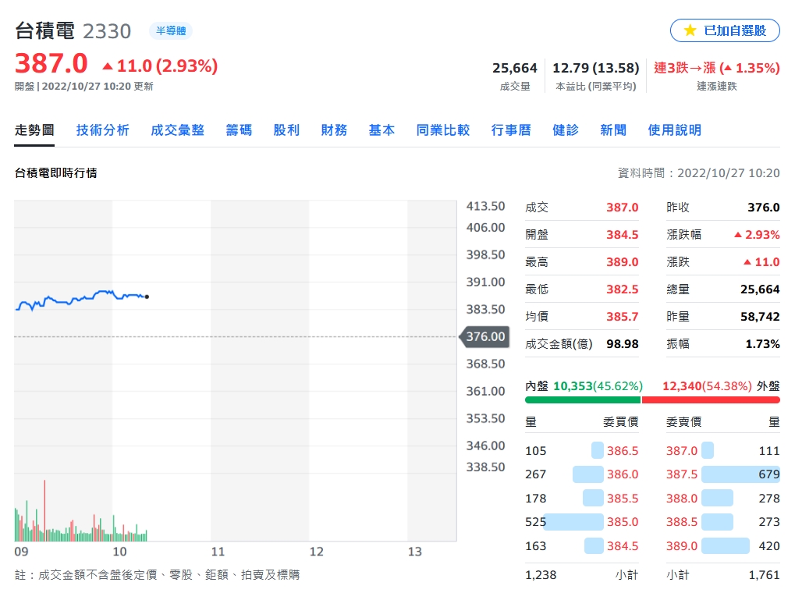Click the 外盤 figure 12,340(54.38%)
The width and height of the screenshot is (795, 593).
click(x=707, y=386)
